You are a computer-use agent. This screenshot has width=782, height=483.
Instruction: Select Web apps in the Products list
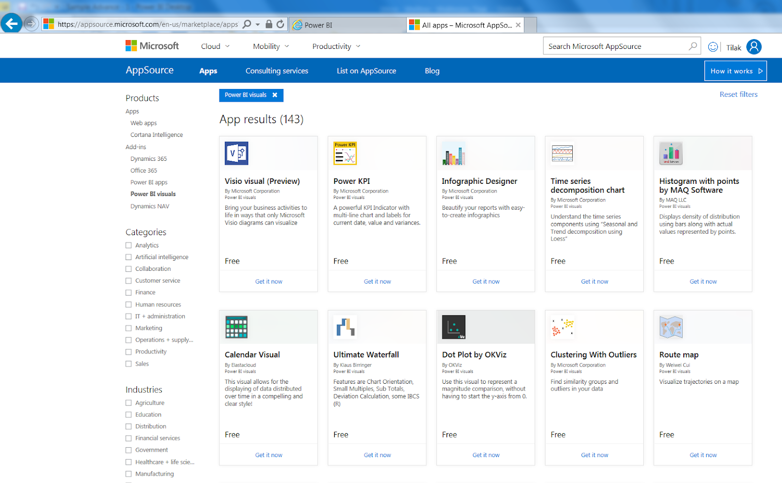click(x=144, y=123)
